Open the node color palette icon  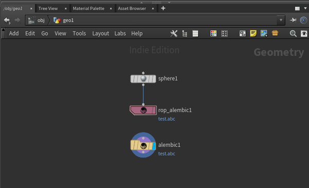click(213, 33)
